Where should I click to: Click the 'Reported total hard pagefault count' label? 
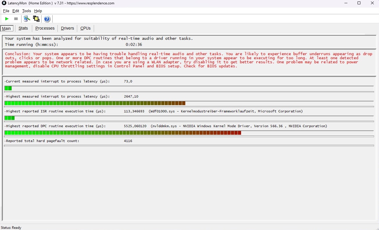pyautogui.click(x=42, y=141)
